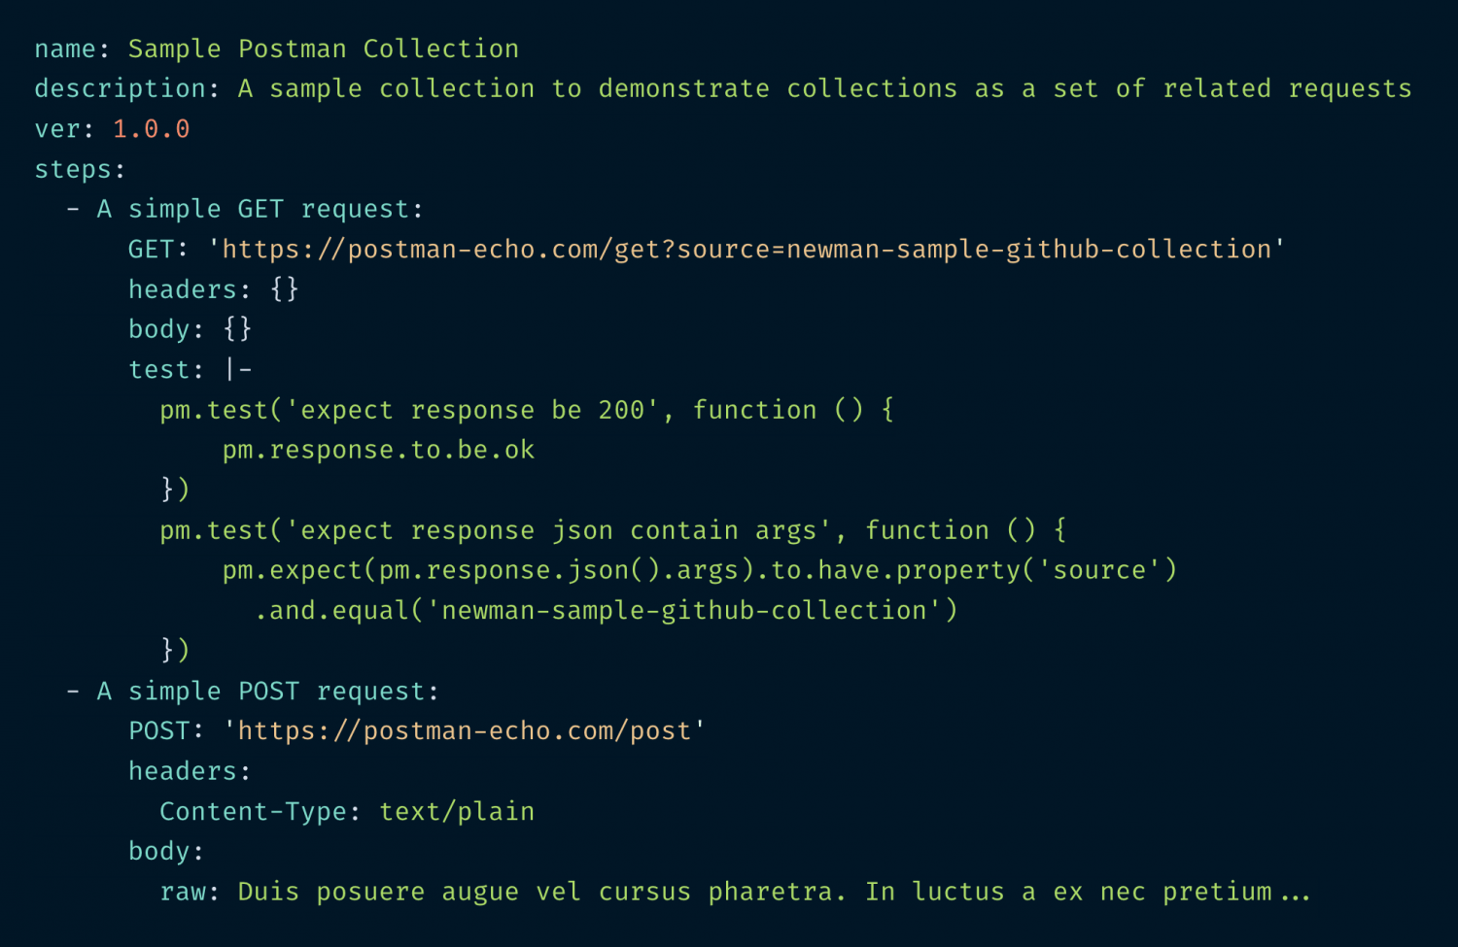Click the .and.equal('newman-sample-github-collection') line
Viewport: 1458px width, 947px height.
point(606,611)
